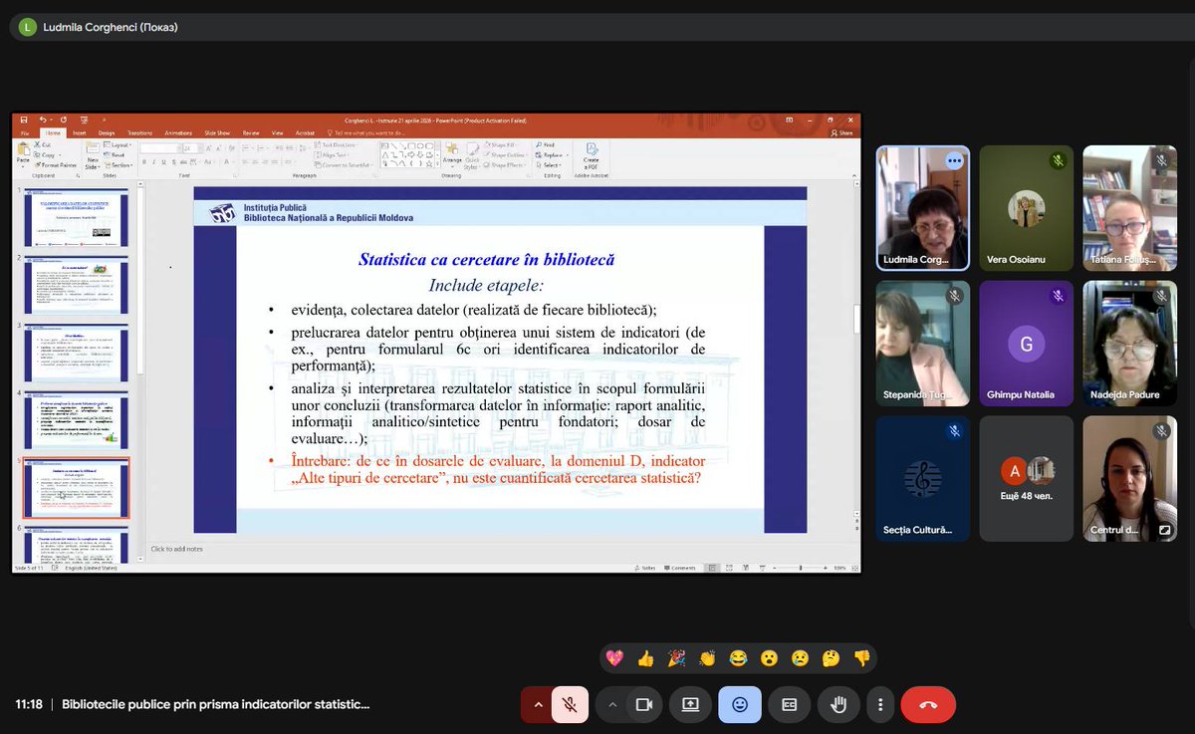
Task: Expand the microphone audio options chevron
Action: click(538, 704)
